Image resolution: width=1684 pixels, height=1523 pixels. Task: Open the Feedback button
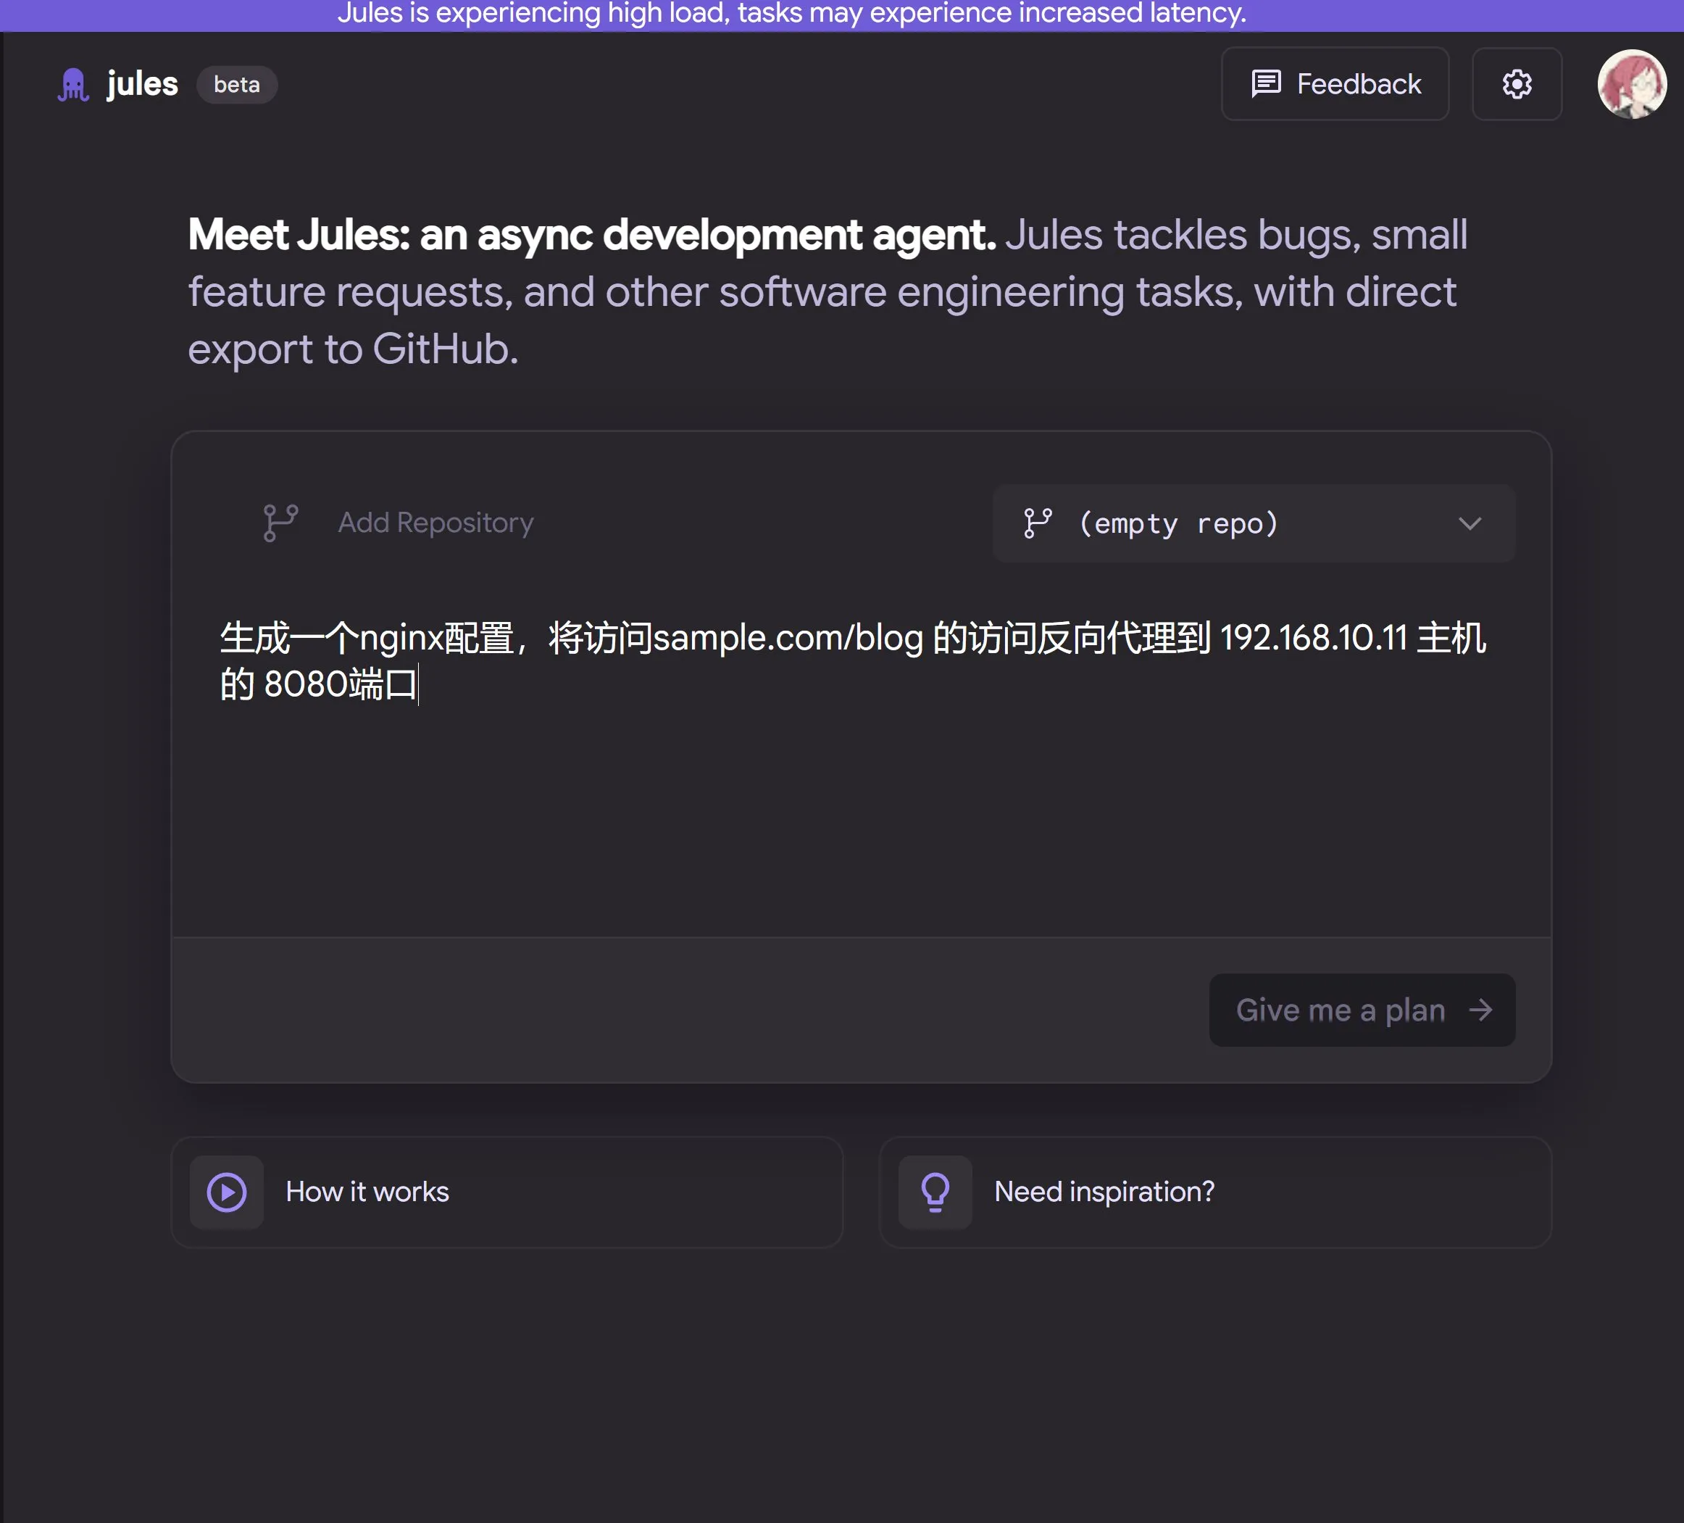point(1334,84)
